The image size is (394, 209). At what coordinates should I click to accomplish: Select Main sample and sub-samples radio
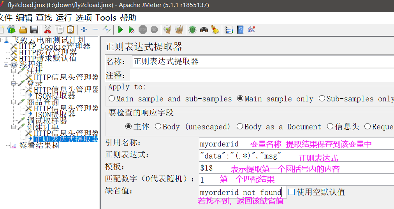pos(112,99)
